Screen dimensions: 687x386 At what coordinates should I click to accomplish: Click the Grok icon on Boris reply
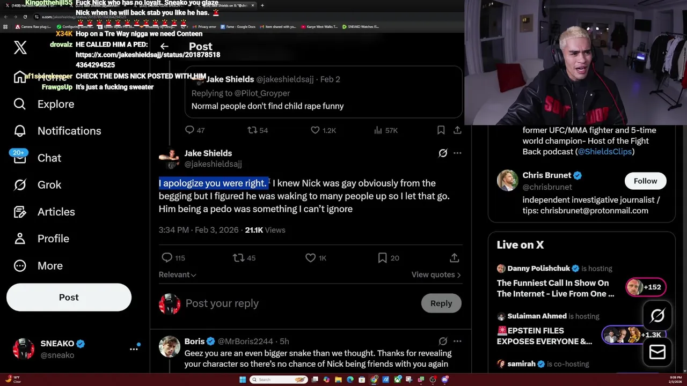443,341
